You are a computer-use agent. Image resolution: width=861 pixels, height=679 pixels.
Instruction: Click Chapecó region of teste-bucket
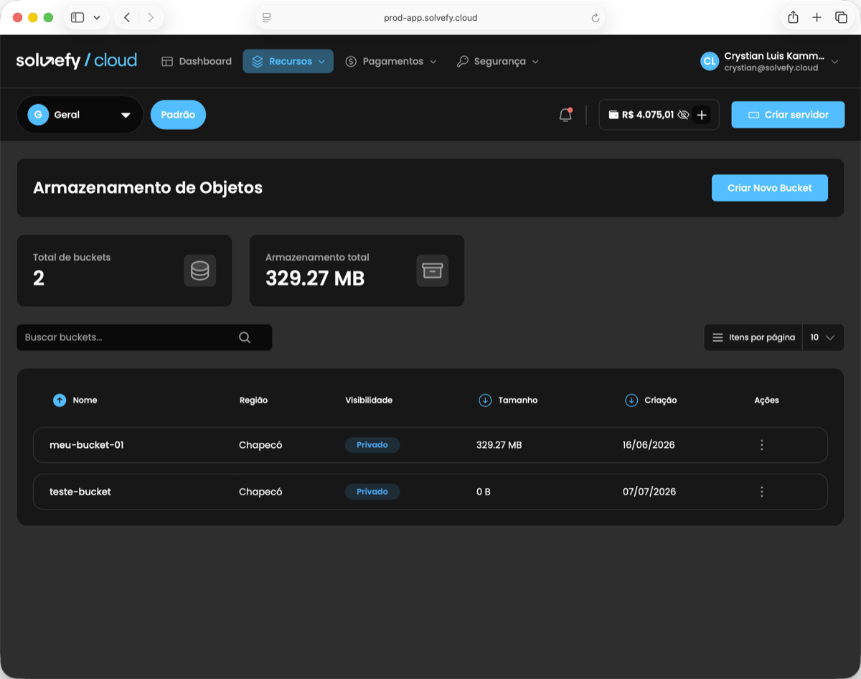click(260, 492)
